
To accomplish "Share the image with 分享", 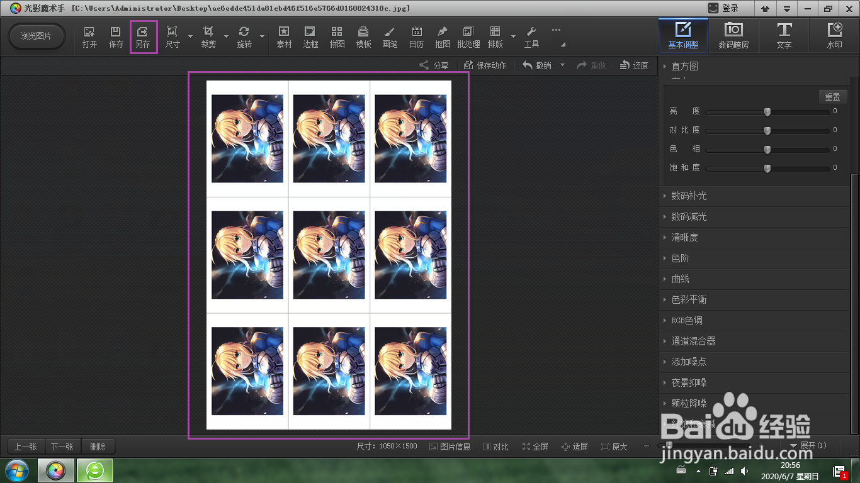I will (434, 65).
